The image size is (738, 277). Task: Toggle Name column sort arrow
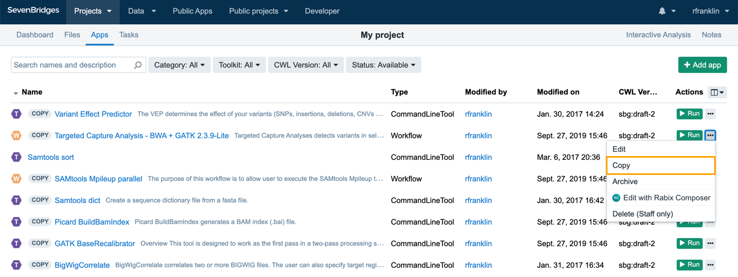15,93
